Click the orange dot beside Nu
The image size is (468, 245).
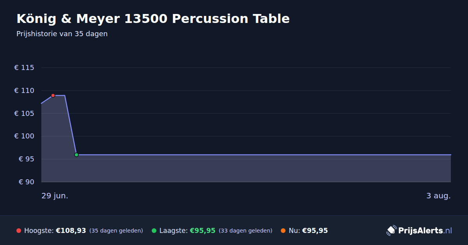point(283,231)
